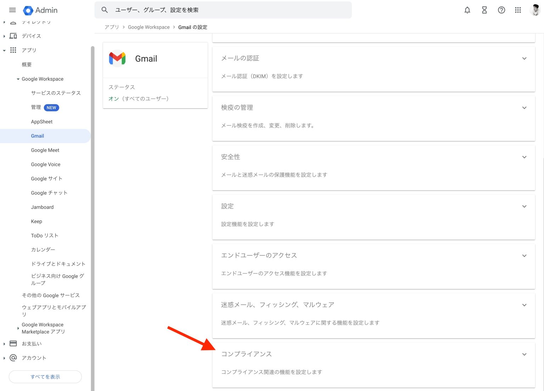The width and height of the screenshot is (544, 391).
Task: Click Google Workspace breadcrumb link
Action: 149,27
